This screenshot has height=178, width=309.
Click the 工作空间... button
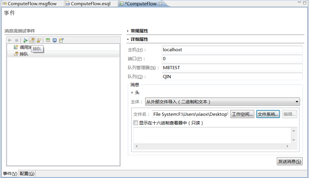[x=242, y=114]
